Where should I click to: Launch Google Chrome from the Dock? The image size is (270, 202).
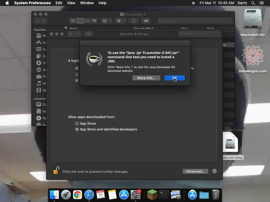[78, 195]
